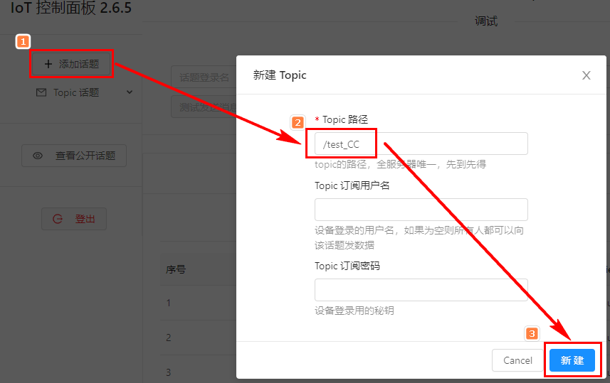Click the Topic 订阅密码 label
The height and width of the screenshot is (383, 610).
347,266
